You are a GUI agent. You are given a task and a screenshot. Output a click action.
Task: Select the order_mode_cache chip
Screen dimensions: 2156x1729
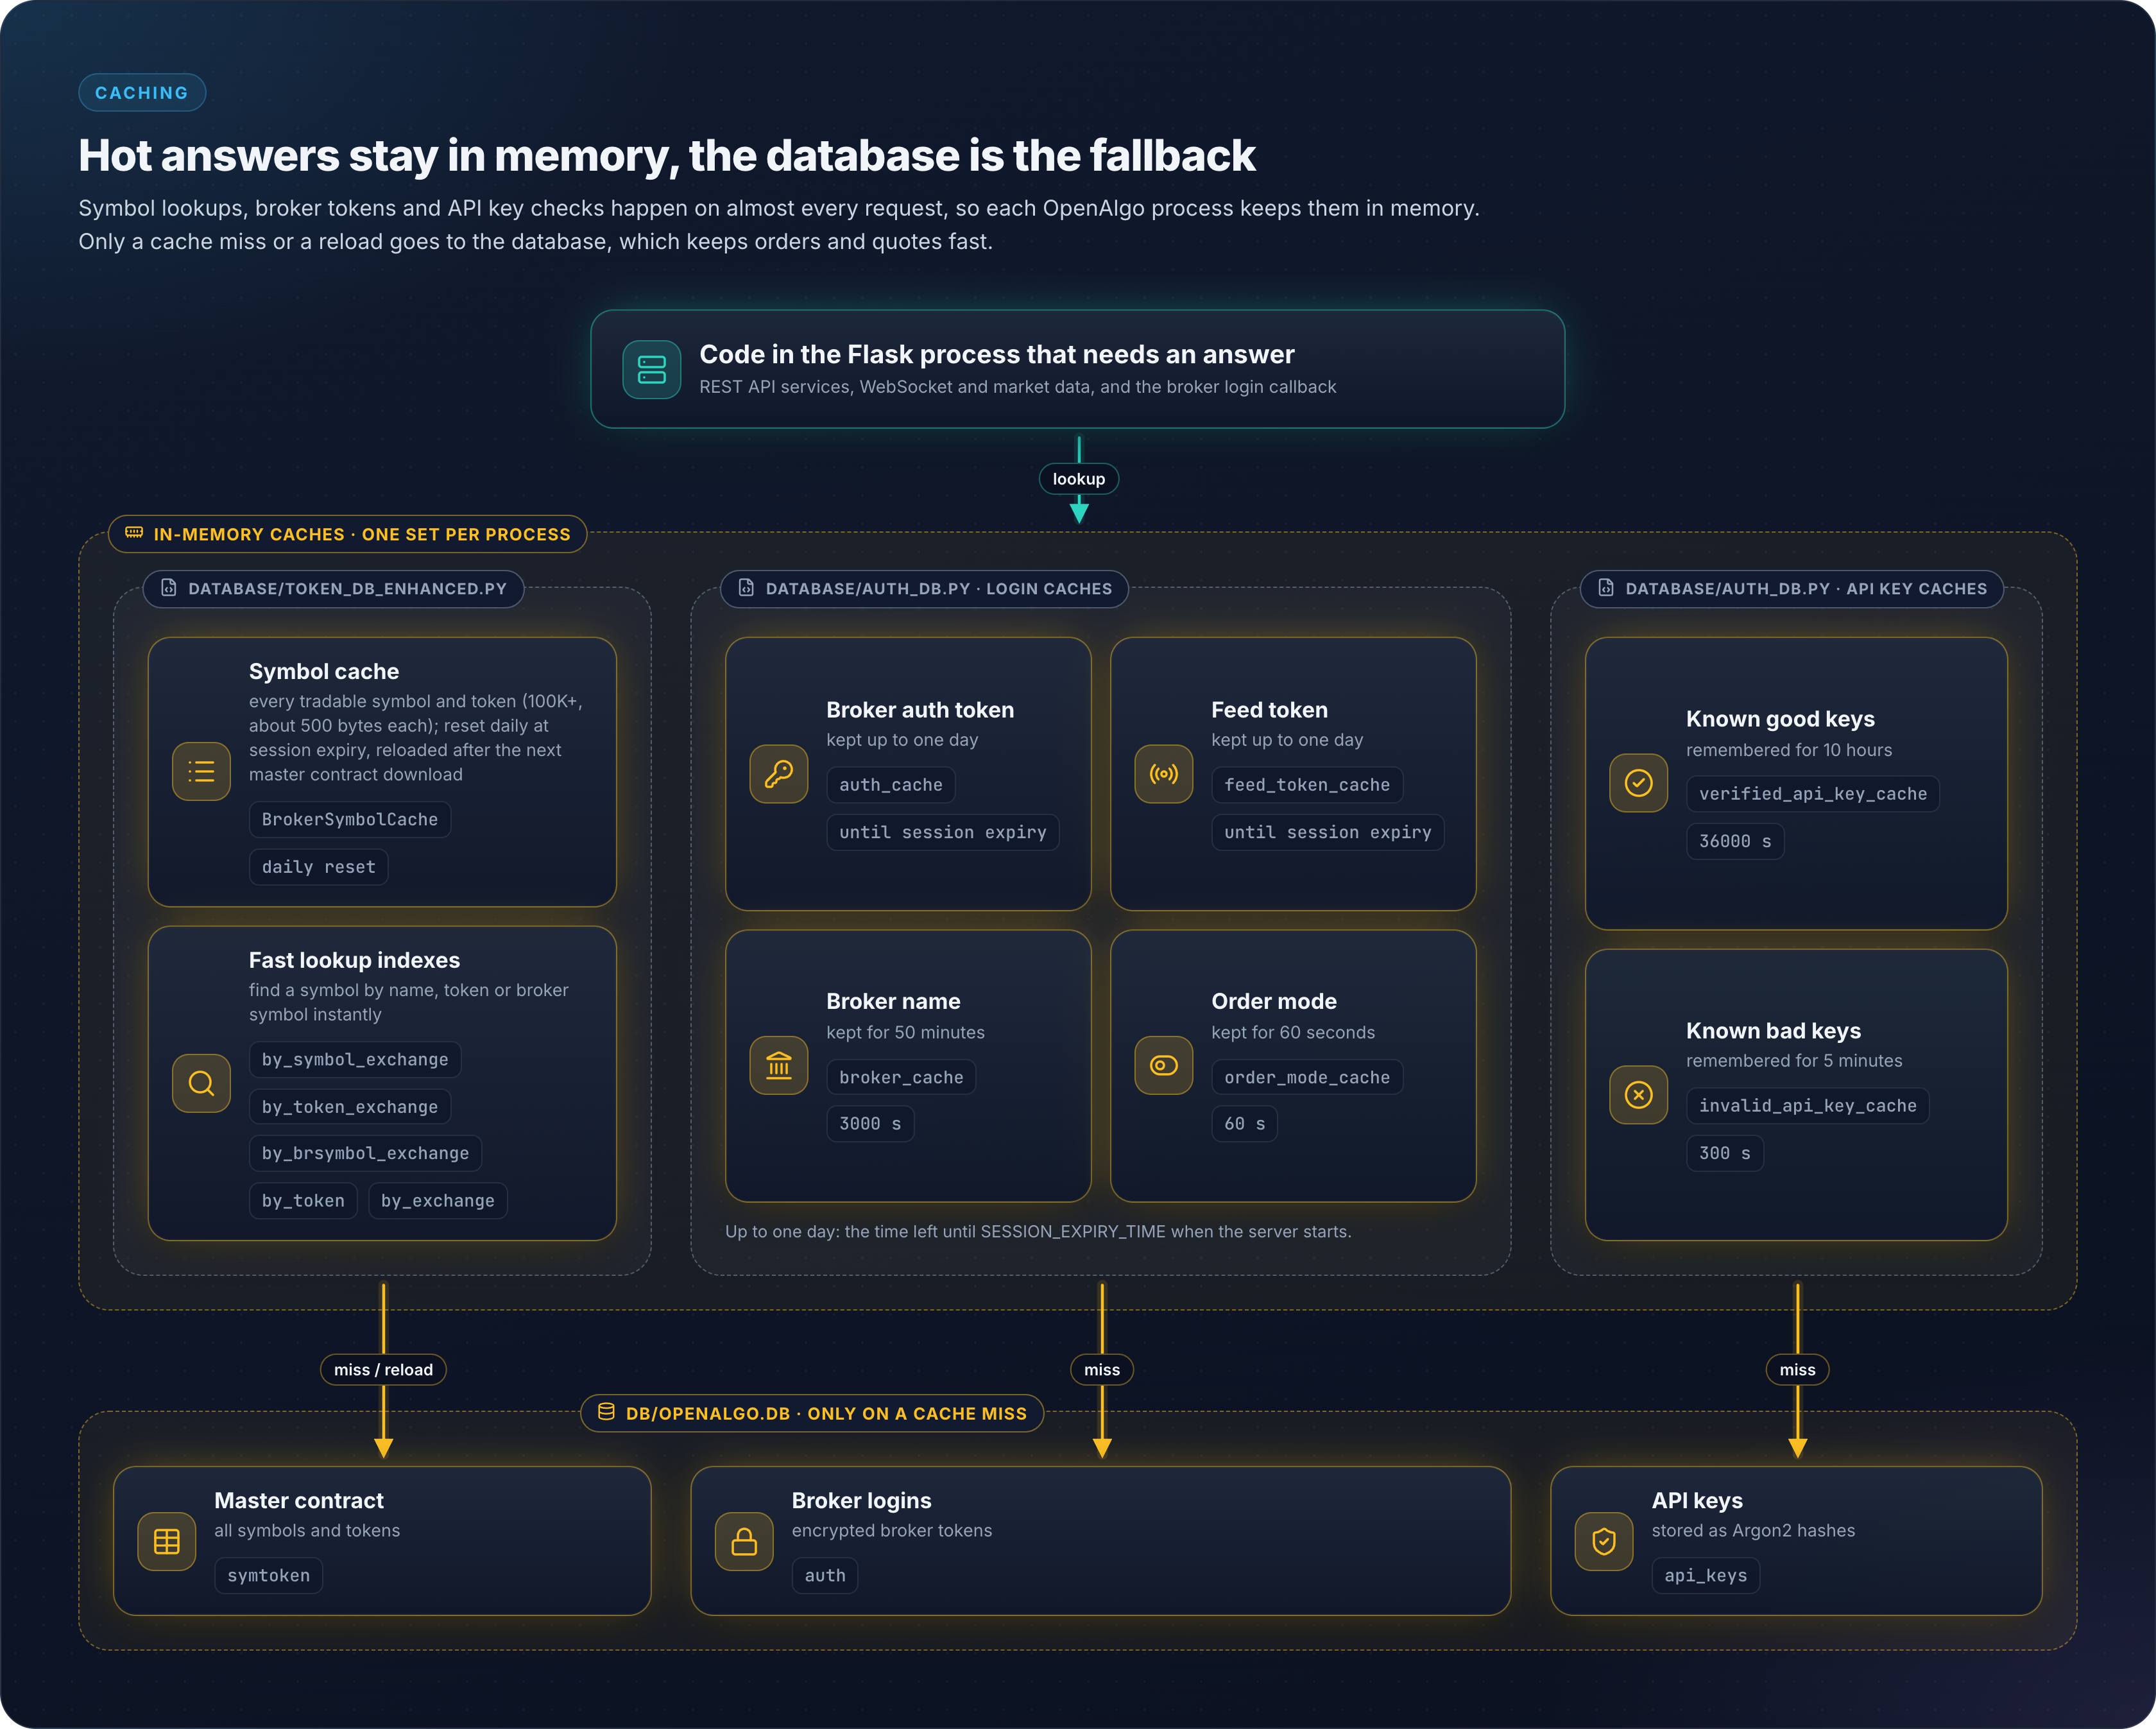1306,1077
